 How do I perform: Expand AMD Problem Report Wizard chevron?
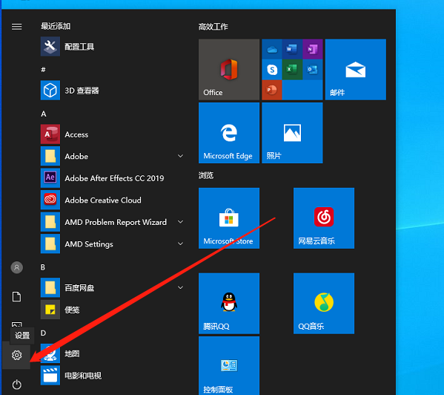180,222
